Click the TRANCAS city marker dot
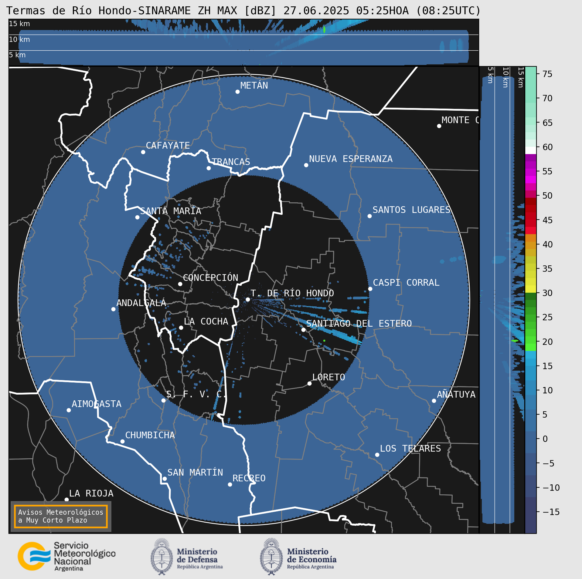Image resolution: width=582 pixels, height=579 pixels. tap(209, 168)
